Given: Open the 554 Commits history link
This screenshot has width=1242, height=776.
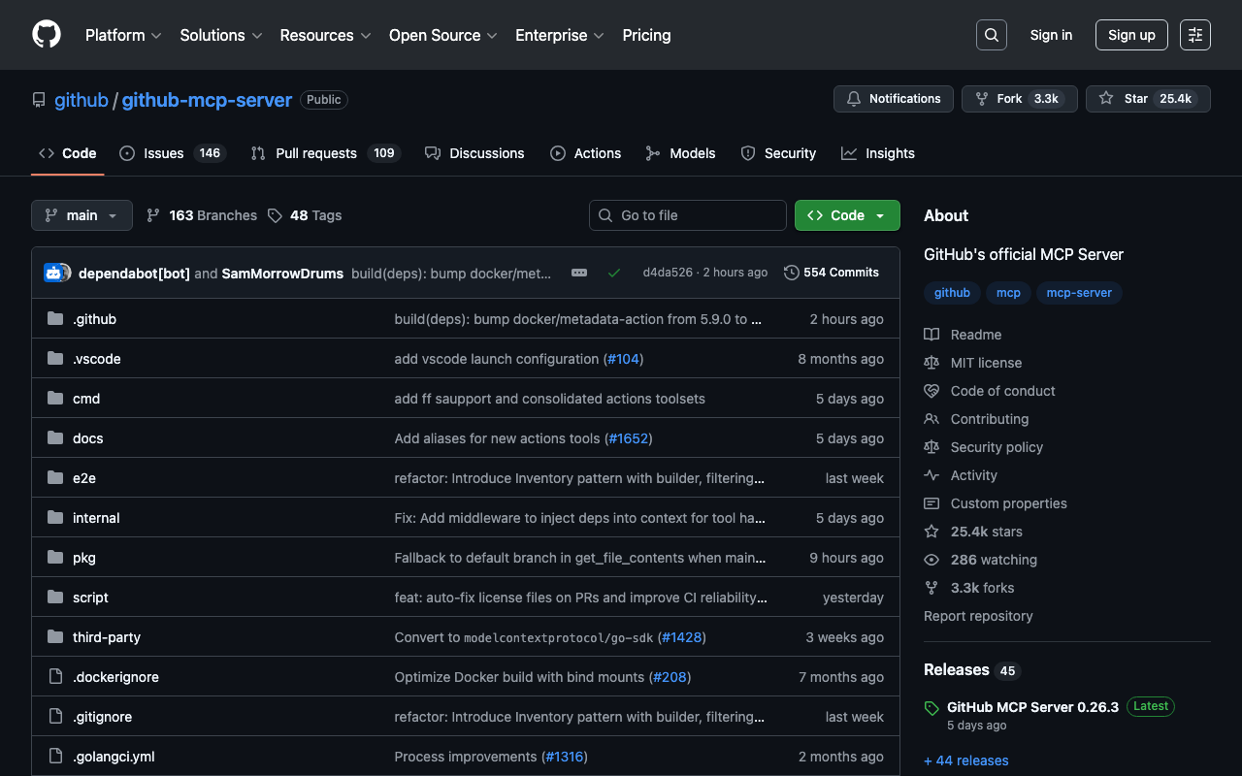Looking at the screenshot, I should [832, 273].
